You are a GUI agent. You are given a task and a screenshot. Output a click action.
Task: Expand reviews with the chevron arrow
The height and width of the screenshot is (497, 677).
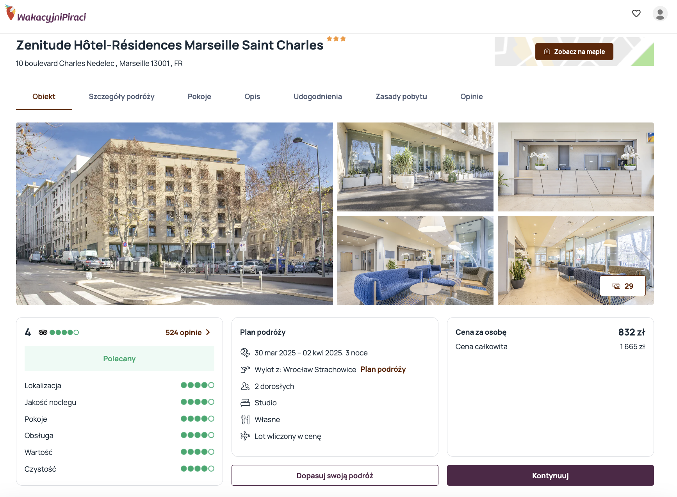click(208, 332)
